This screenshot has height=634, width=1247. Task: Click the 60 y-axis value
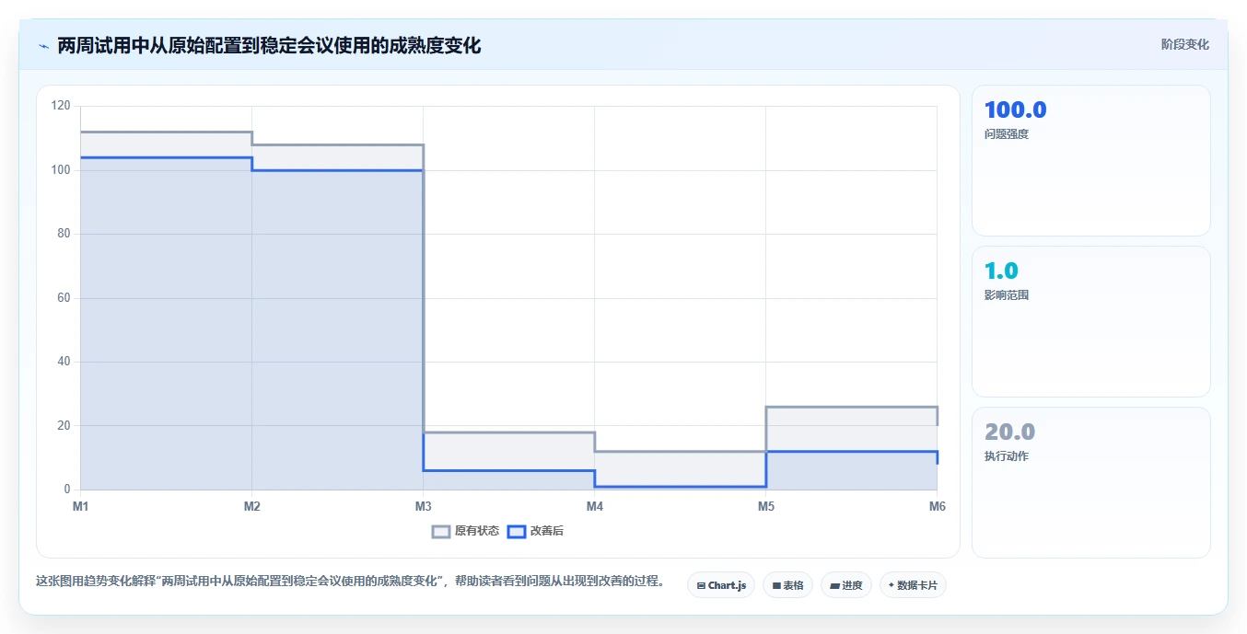pos(64,298)
